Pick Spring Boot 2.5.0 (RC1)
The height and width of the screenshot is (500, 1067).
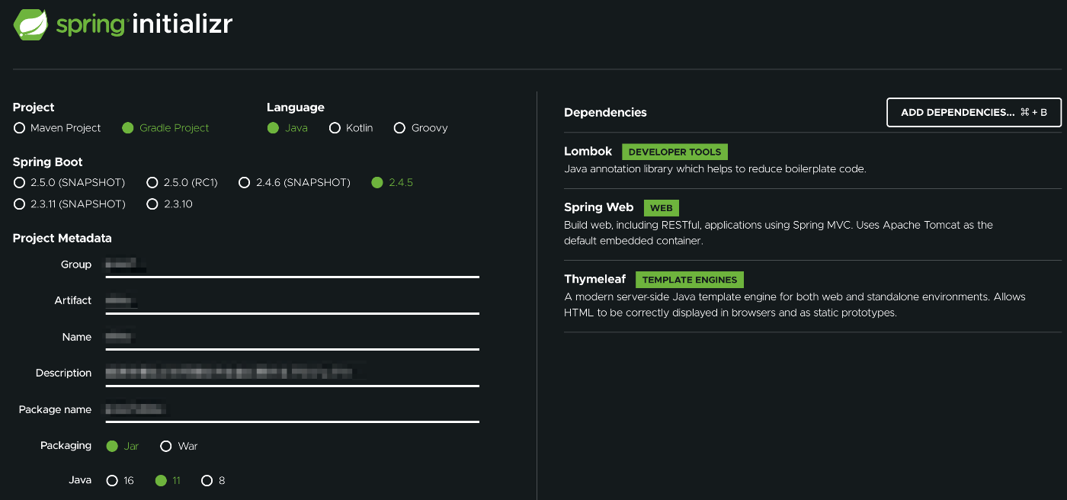click(x=152, y=183)
